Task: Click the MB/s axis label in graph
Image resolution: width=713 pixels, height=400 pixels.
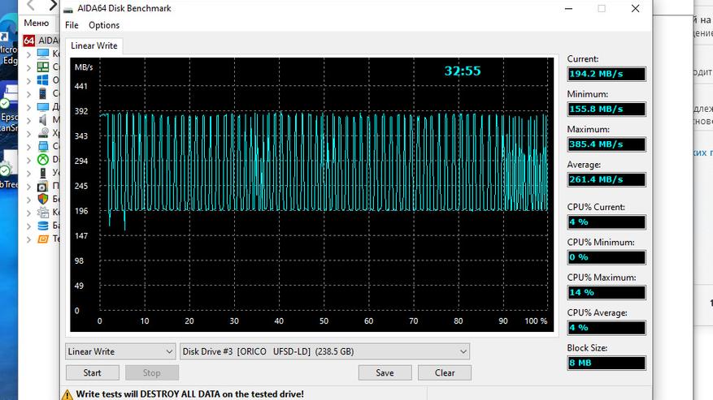Action: click(x=84, y=67)
